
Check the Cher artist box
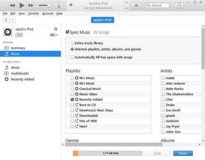pyautogui.click(x=163, y=100)
